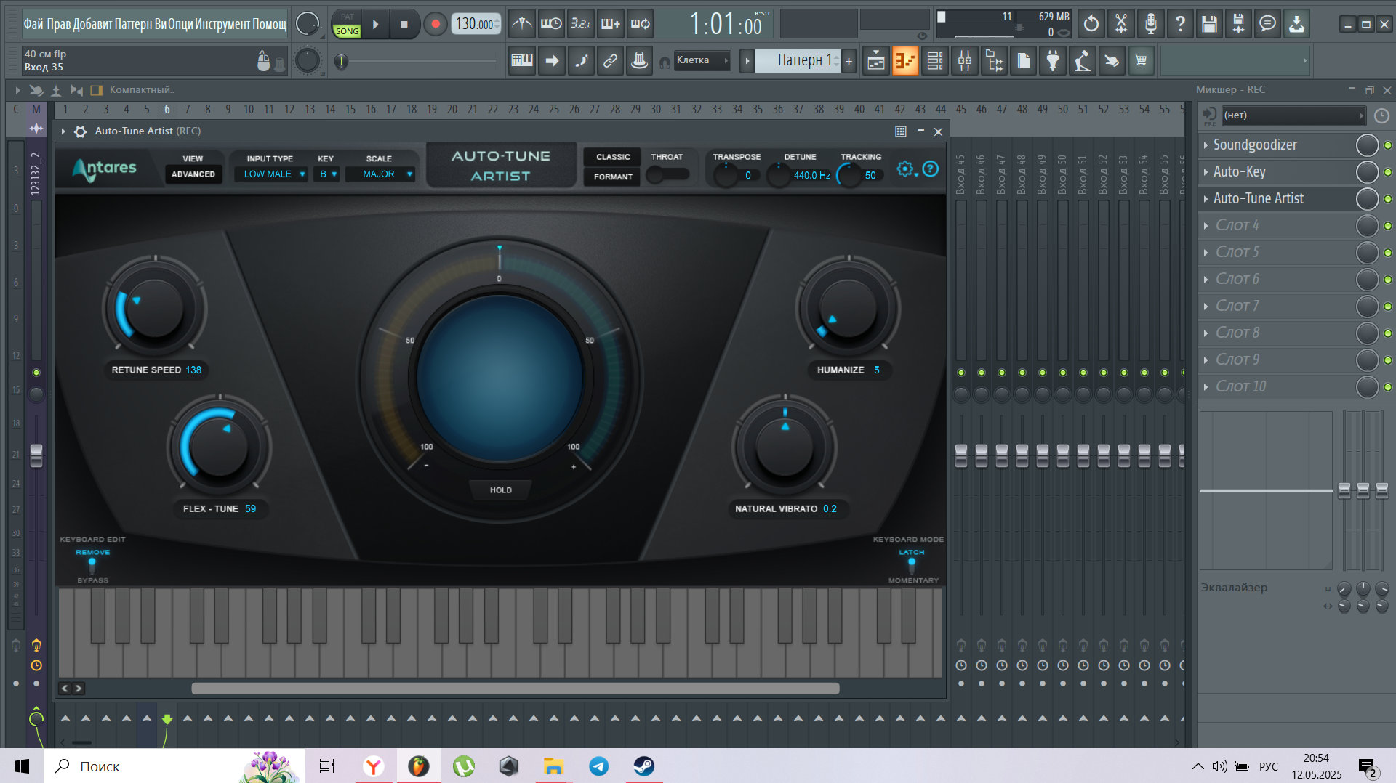Open the Помощ(ь) menu
This screenshot has width=1396, height=783.
click(x=269, y=24)
